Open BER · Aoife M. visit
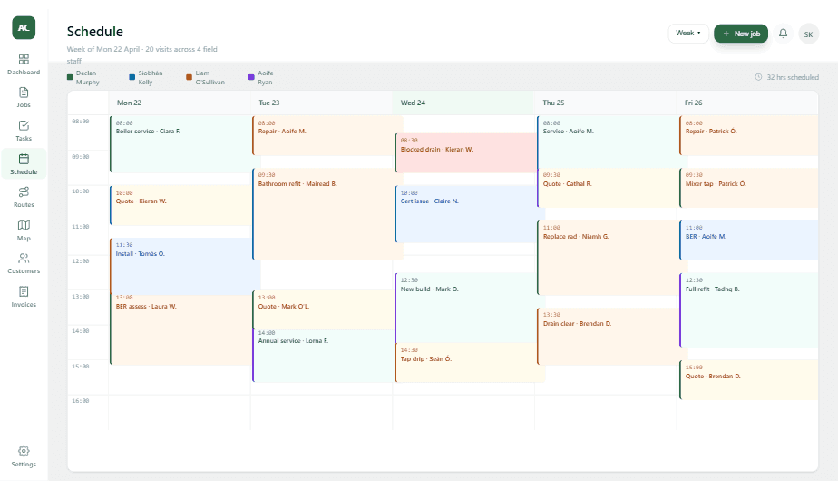This screenshot has width=838, height=490. (x=749, y=240)
